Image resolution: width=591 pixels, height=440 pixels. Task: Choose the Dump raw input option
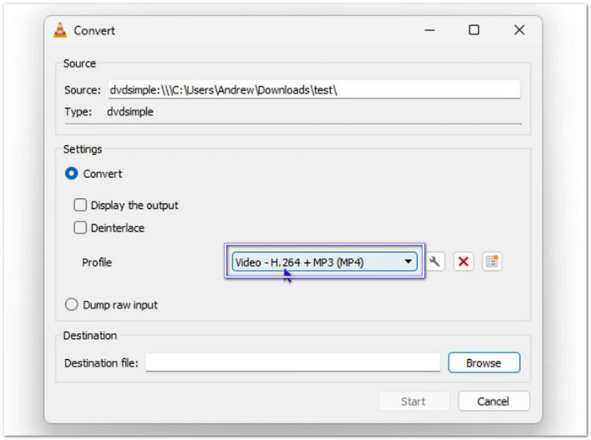(72, 305)
